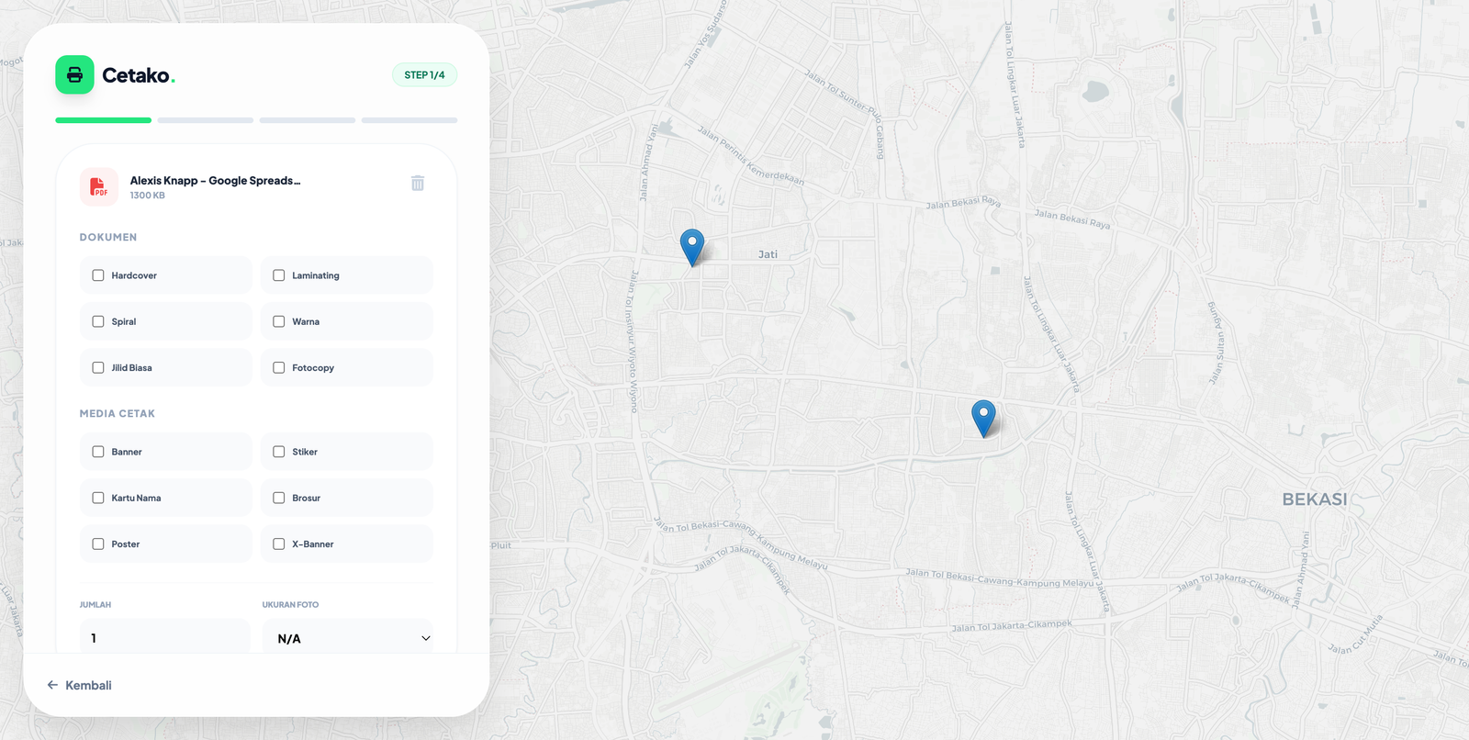The width and height of the screenshot is (1469, 740).
Task: Click the fourth progress bar segment
Action: tap(409, 120)
